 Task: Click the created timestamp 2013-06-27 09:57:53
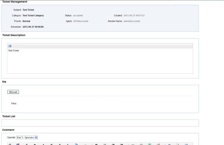134,15
